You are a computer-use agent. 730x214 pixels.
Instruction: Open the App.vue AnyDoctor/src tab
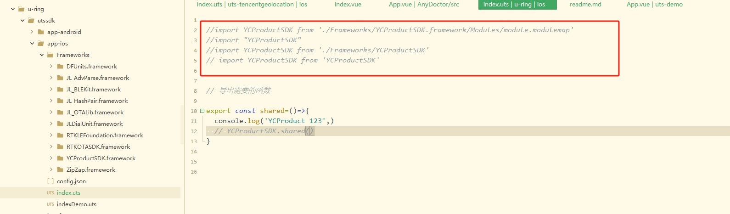424,5
